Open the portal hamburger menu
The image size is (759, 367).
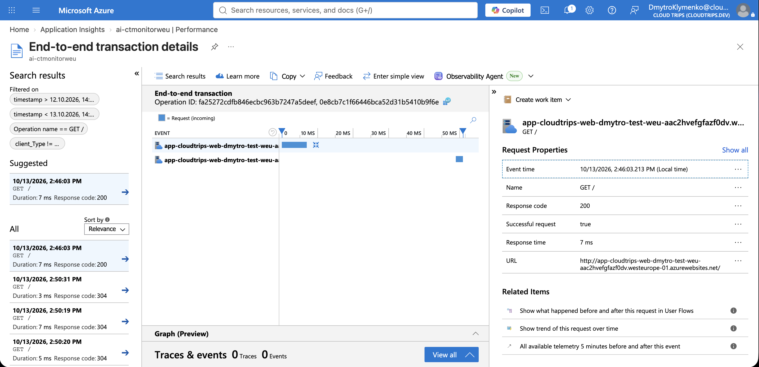coord(36,10)
